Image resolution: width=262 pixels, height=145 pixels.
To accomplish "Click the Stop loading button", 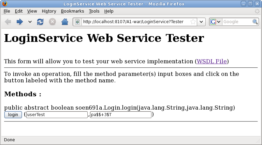I will (x=52, y=22).
